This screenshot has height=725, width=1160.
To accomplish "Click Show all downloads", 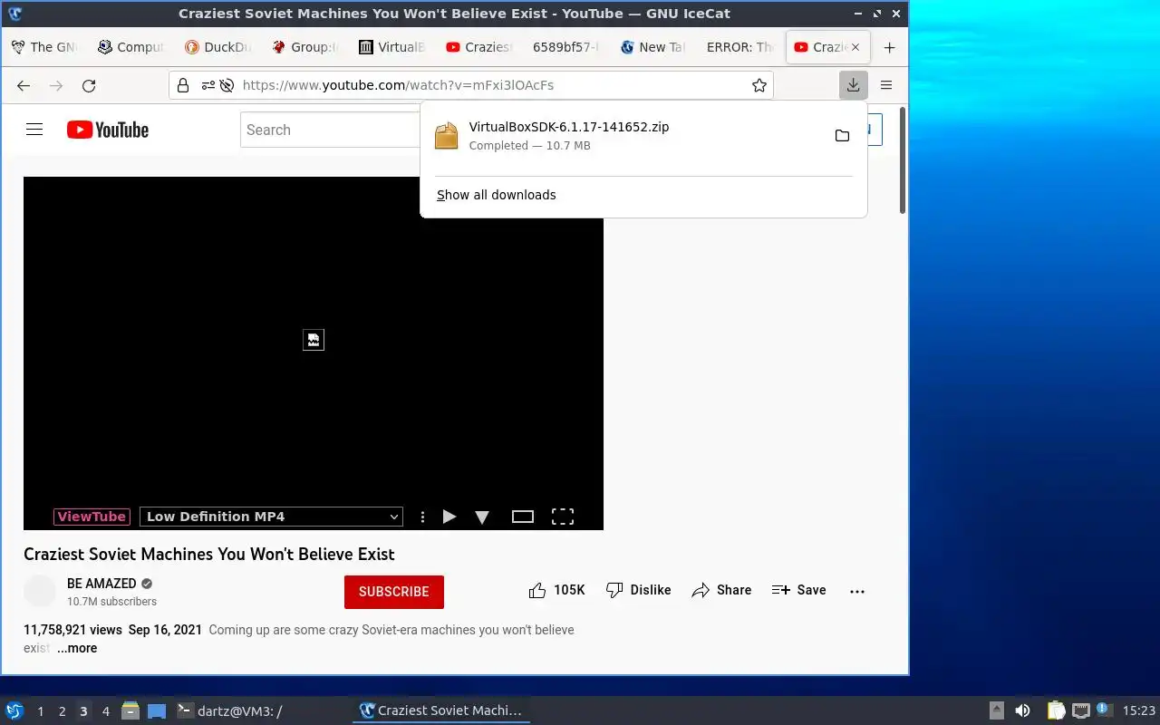I will pyautogui.click(x=497, y=195).
